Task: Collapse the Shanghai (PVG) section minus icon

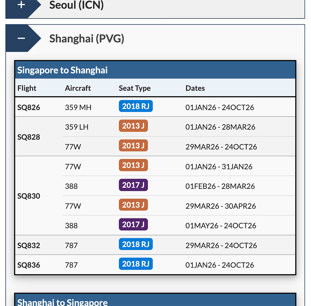Action: click(x=21, y=38)
